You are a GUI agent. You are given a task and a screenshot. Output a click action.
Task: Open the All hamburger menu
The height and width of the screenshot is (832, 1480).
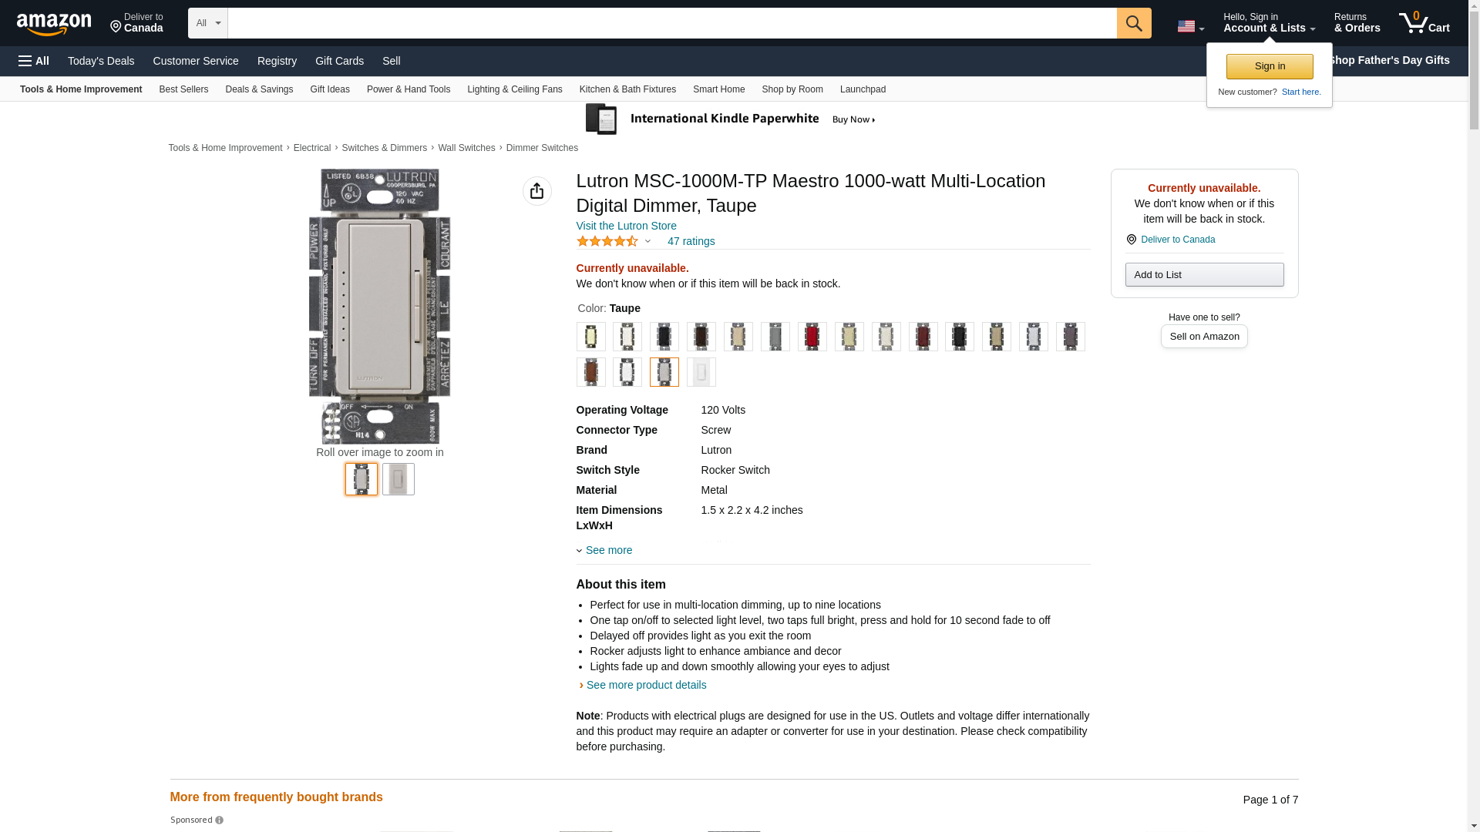click(34, 61)
